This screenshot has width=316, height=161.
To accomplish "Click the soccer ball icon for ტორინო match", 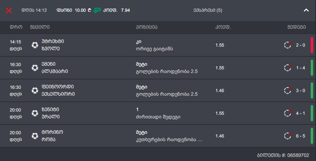I will tap(35, 136).
